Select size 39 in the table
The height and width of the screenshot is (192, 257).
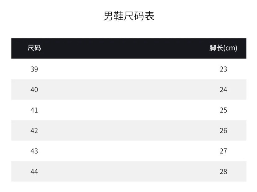(34, 69)
